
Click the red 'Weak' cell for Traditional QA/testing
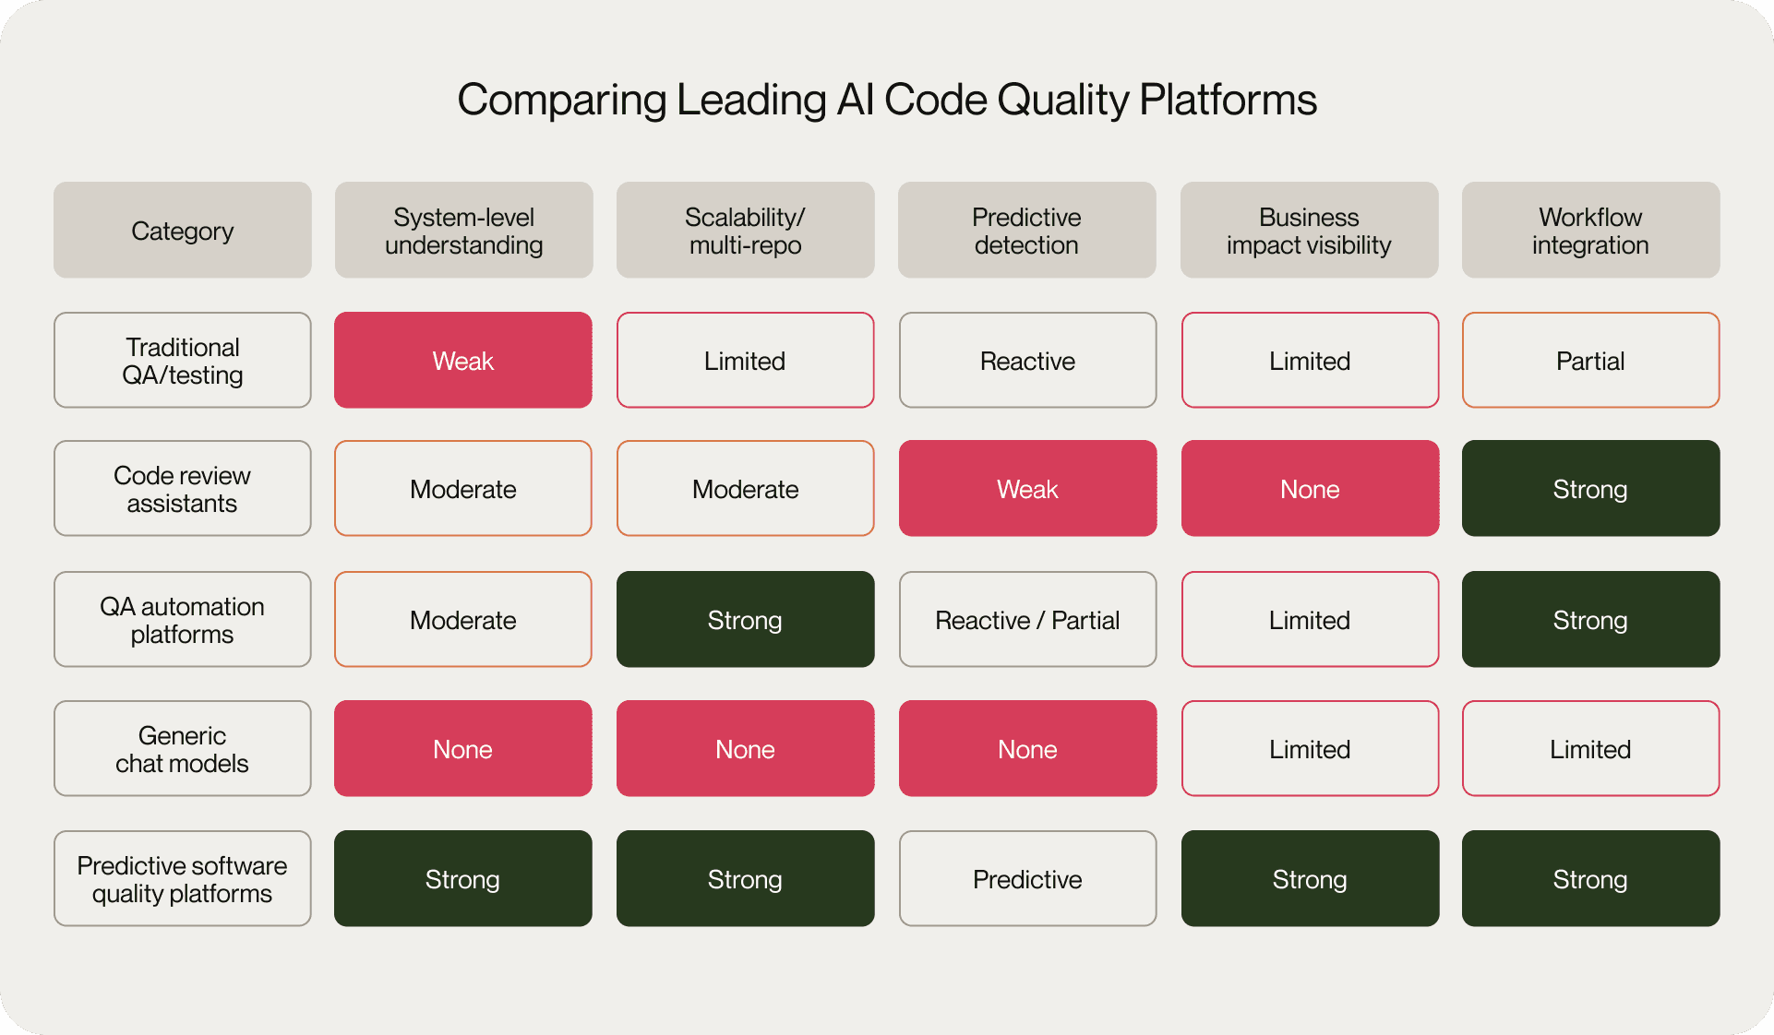point(463,361)
